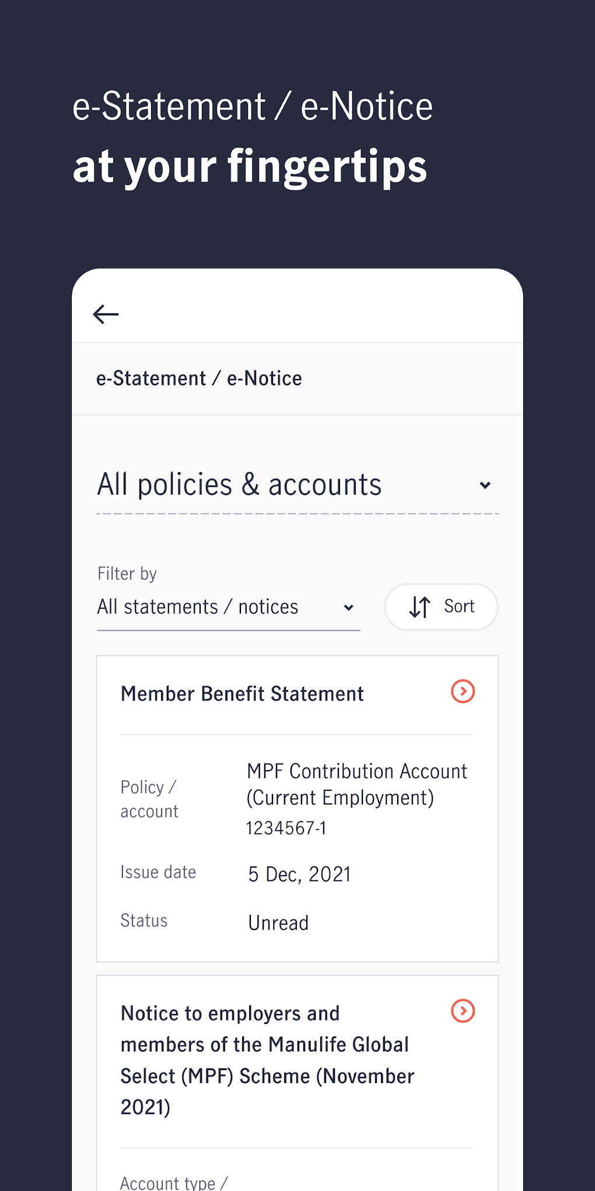This screenshot has height=1191, width=595.
Task: Click the e-Statement / e-Notice page header
Action: [x=199, y=378]
